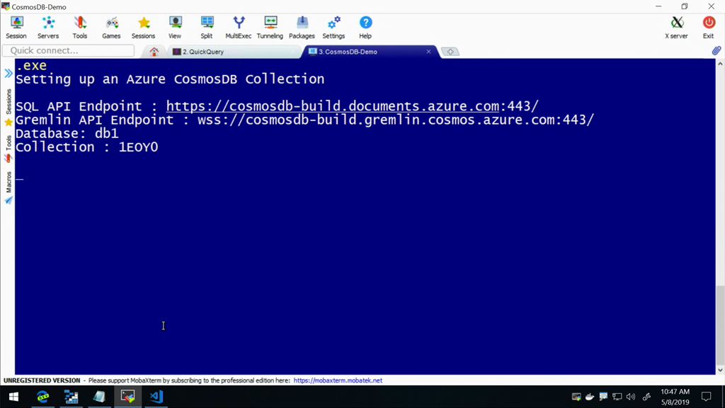Open Edge browser from taskbar
The width and height of the screenshot is (725, 408).
point(43,397)
